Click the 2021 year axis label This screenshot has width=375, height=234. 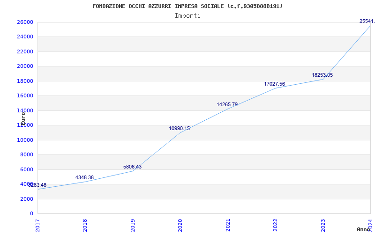point(228,226)
